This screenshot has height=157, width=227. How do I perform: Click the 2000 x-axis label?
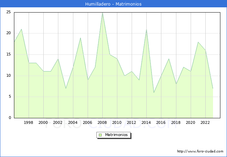click(43, 122)
